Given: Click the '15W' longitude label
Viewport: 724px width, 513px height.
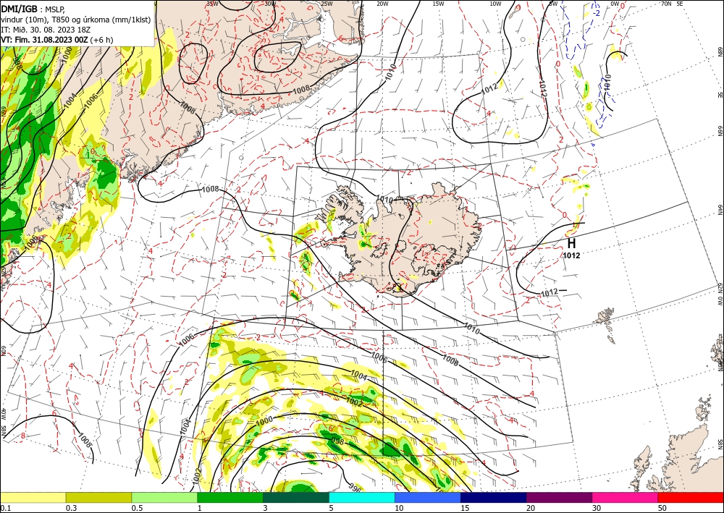Looking at the screenshot, I should click(x=439, y=4).
